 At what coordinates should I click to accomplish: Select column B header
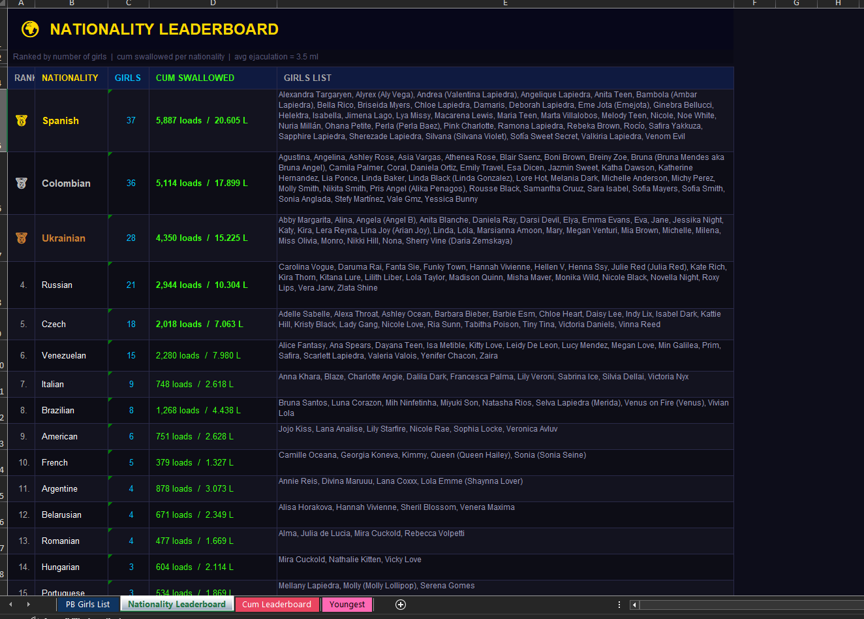71,3
